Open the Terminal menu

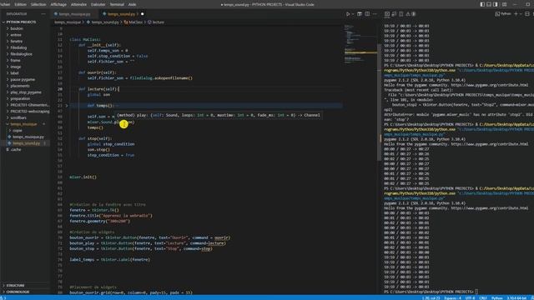(117, 4)
